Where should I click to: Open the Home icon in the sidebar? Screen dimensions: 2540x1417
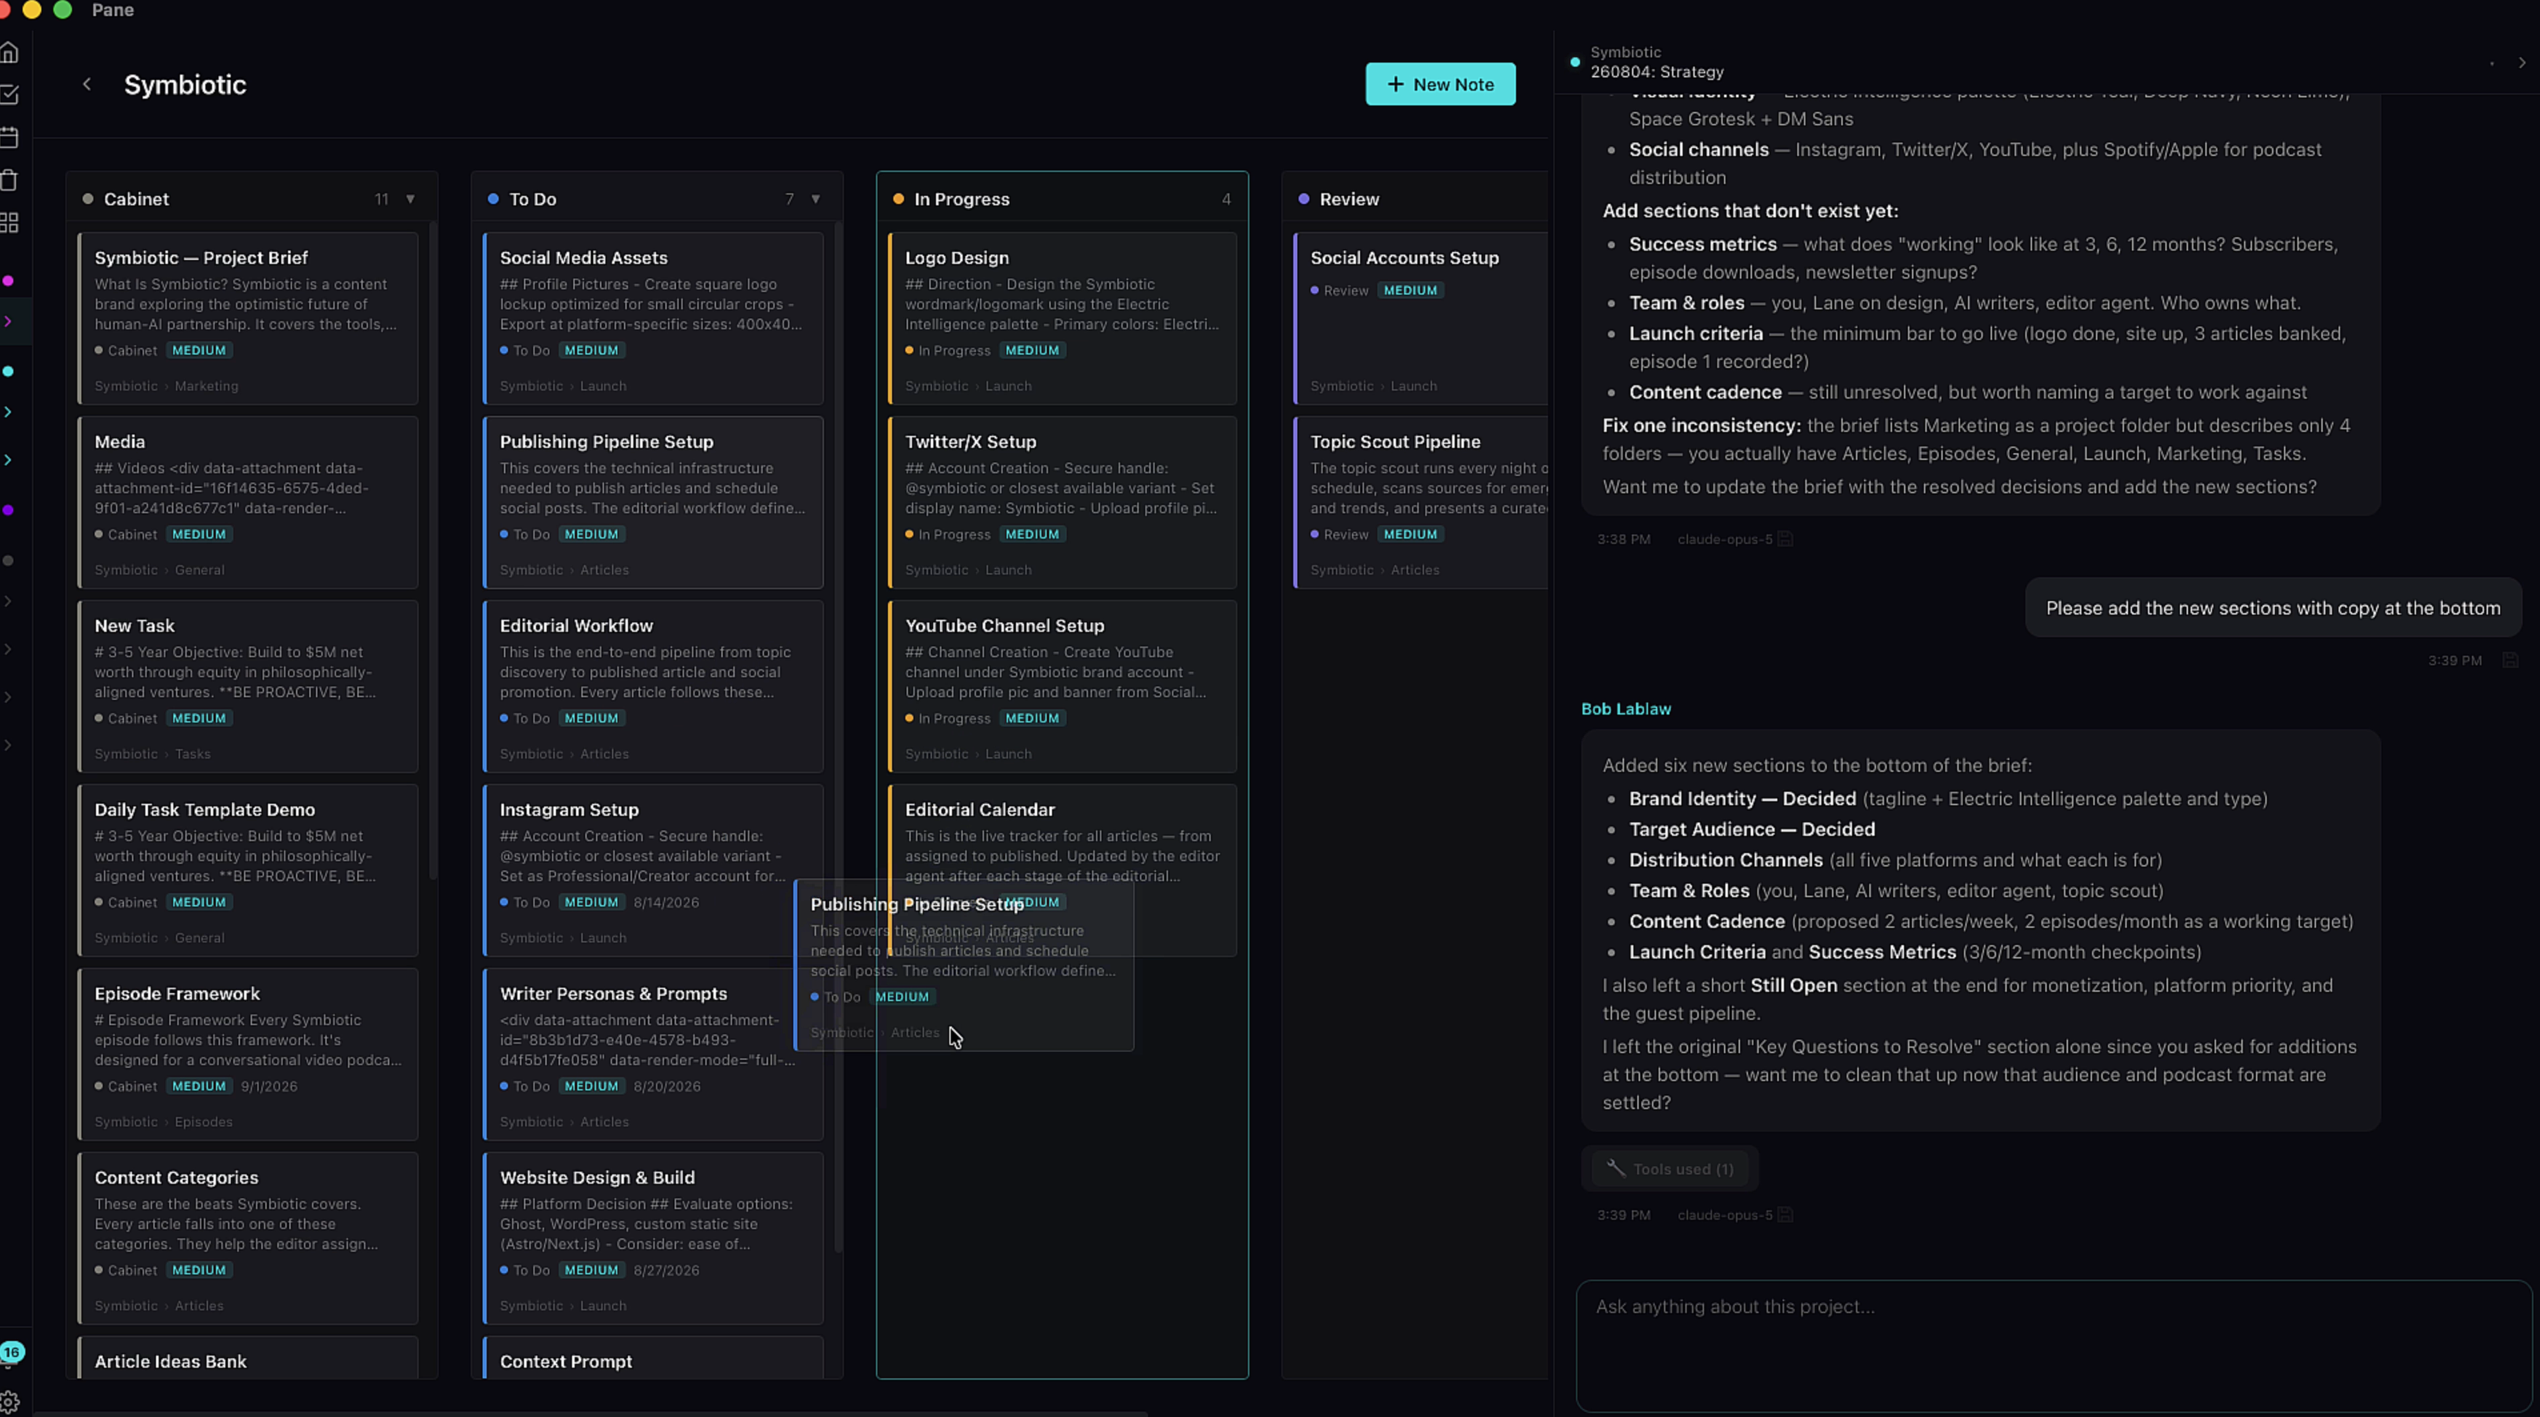(x=10, y=52)
